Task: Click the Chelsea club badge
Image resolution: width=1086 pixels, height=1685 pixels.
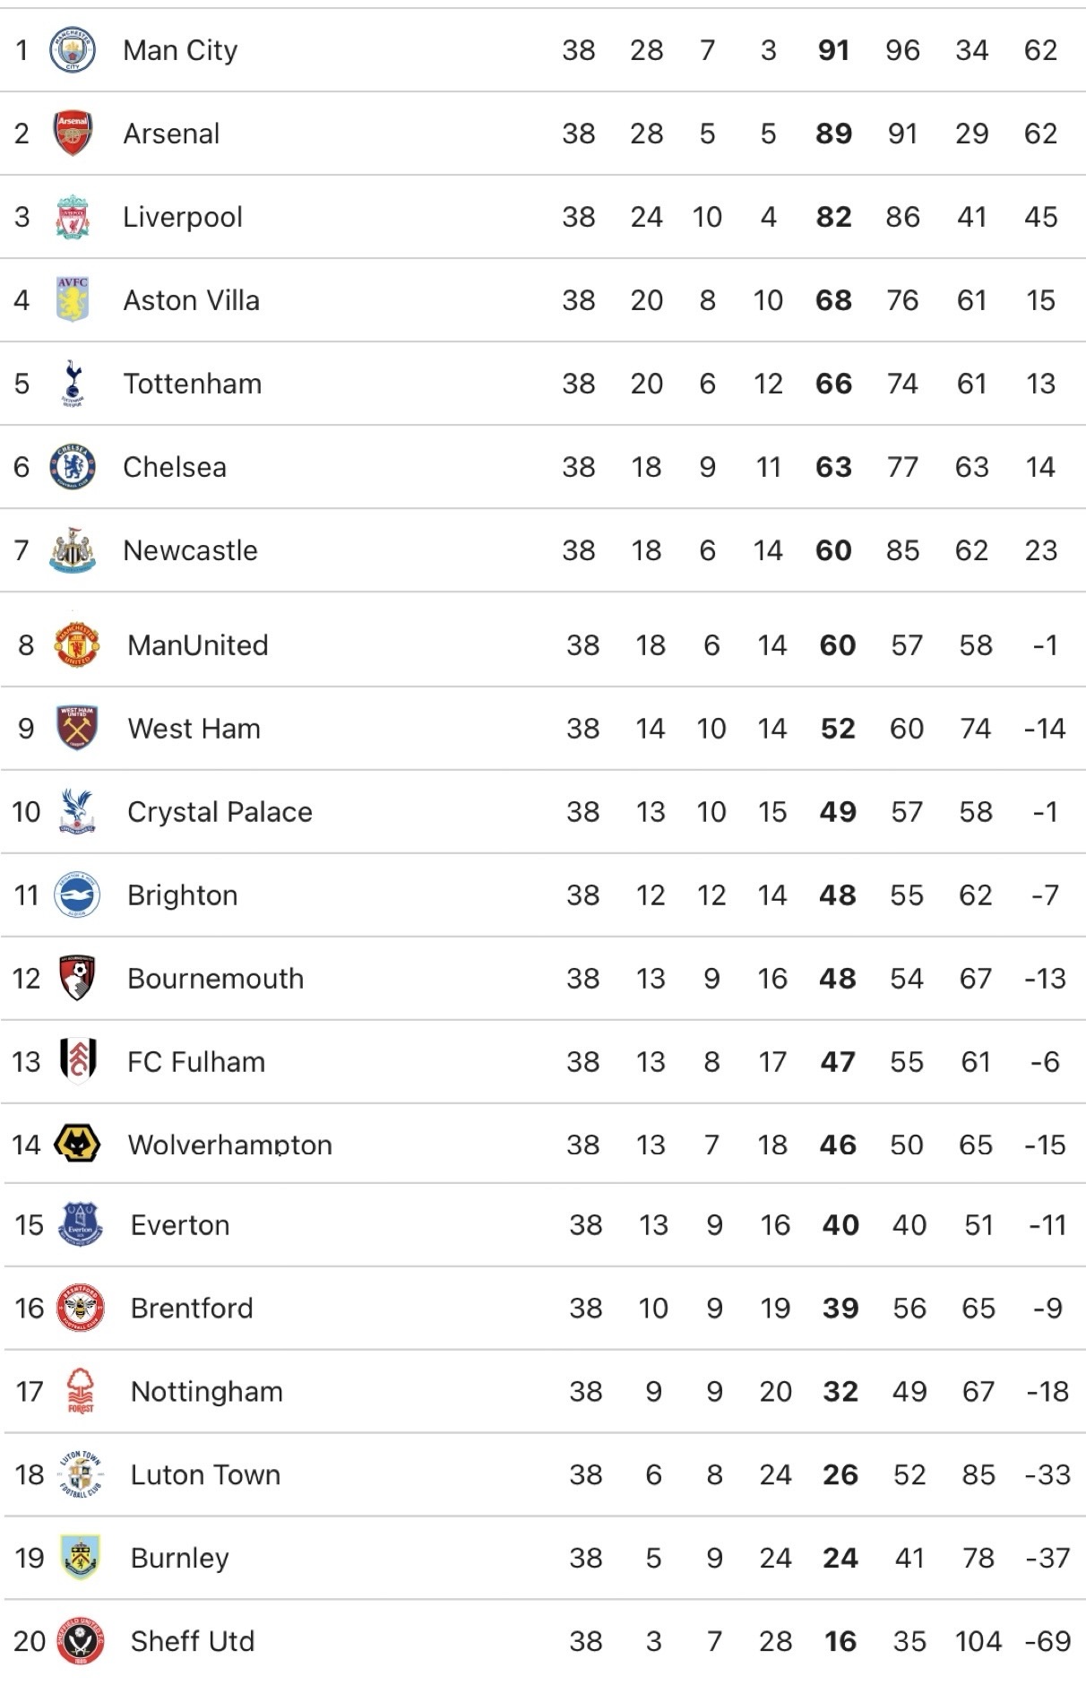Action: (x=73, y=467)
